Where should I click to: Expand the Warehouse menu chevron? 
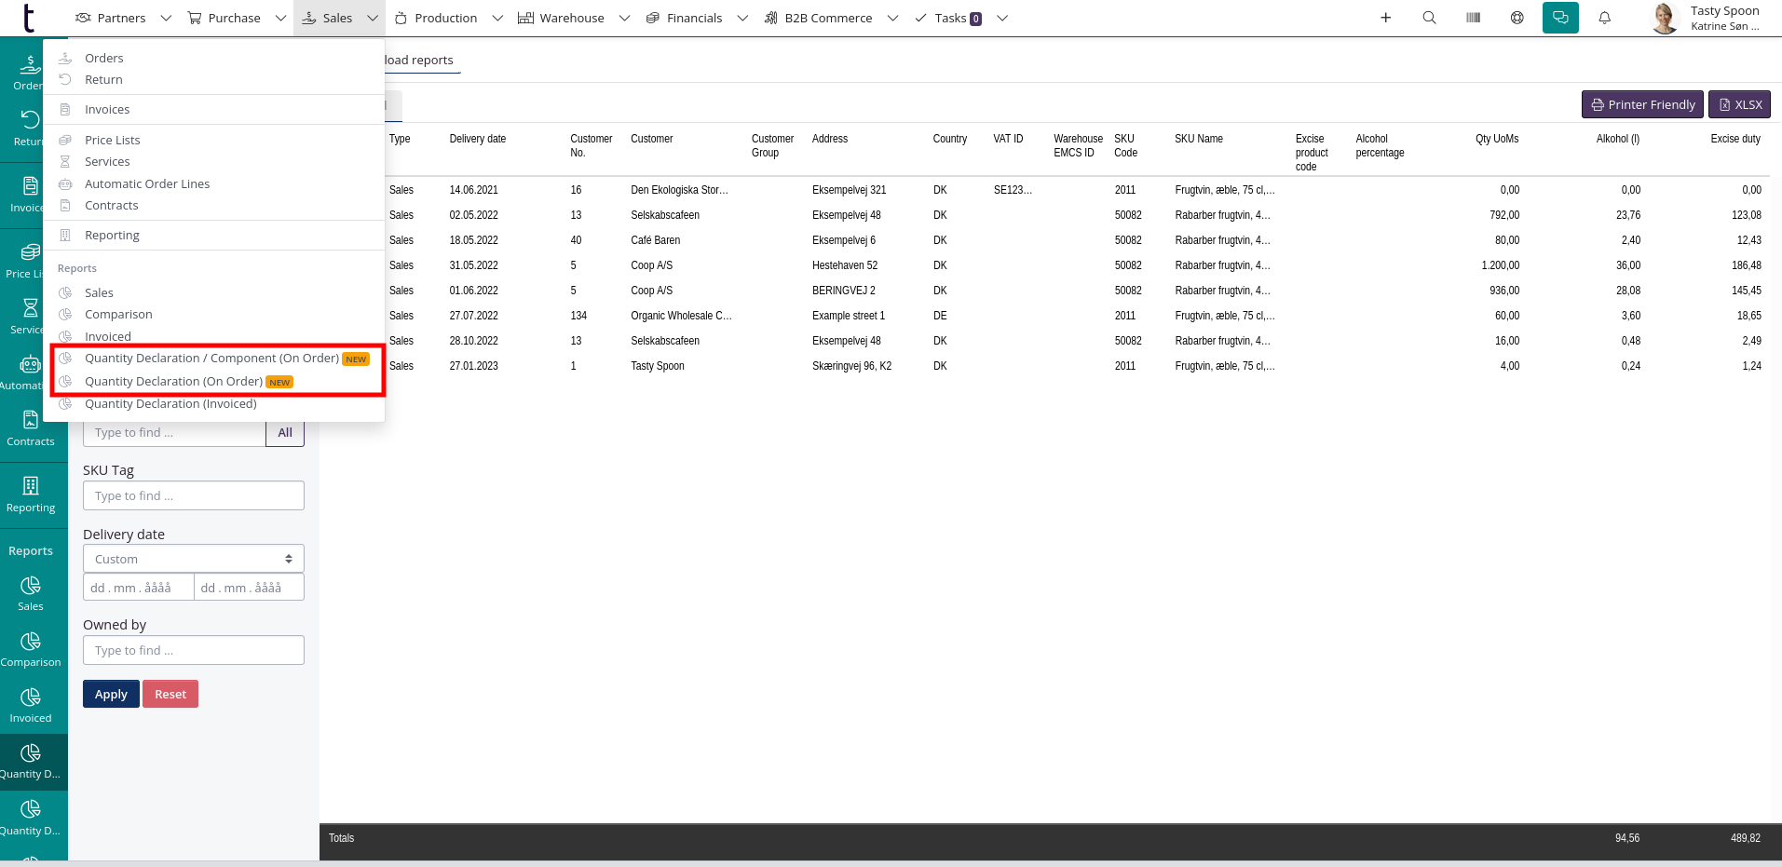624,18
